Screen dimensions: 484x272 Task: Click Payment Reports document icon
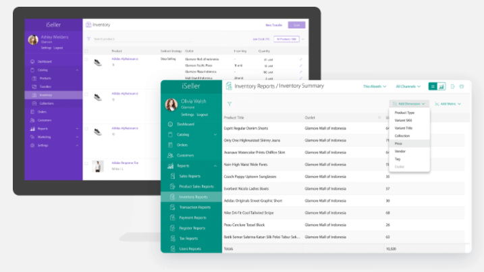coord(173,217)
